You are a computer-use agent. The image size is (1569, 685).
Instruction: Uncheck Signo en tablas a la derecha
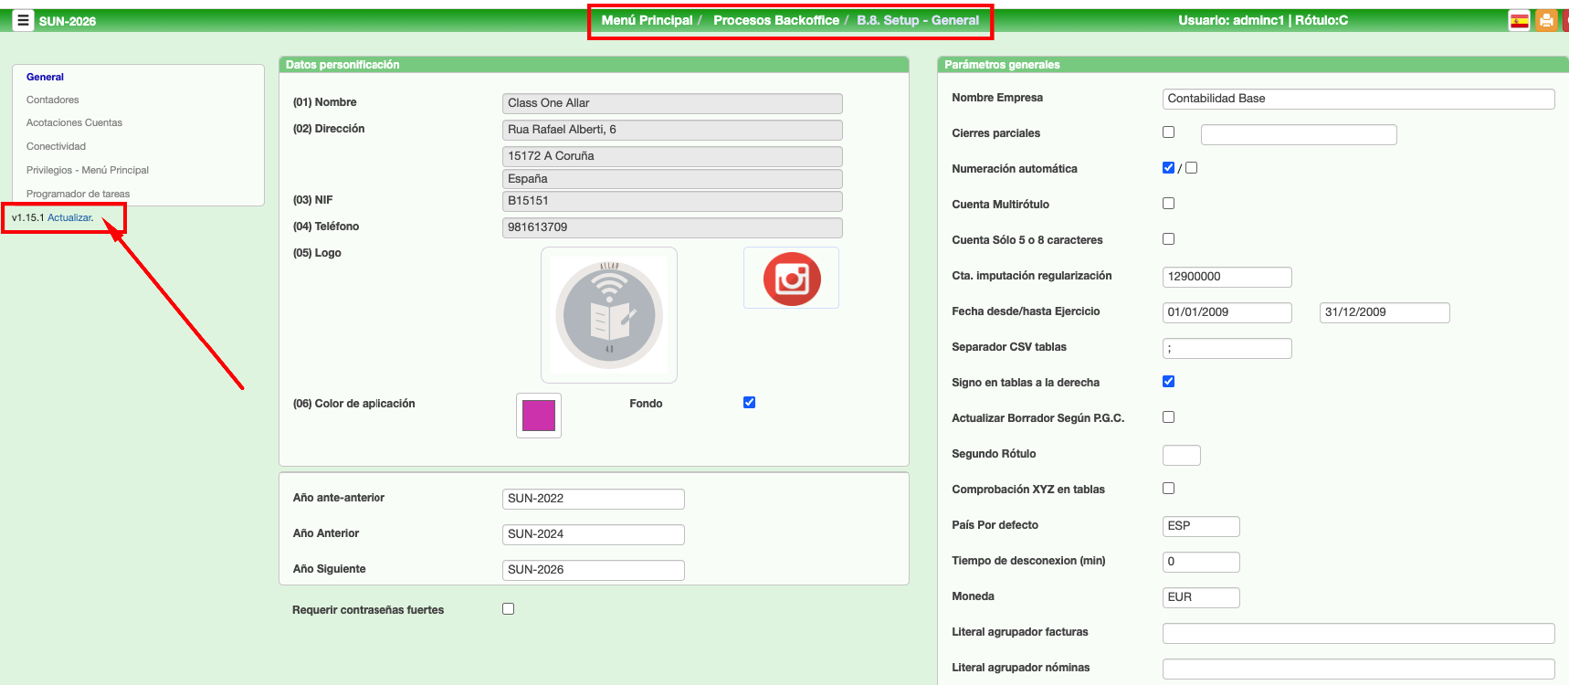pos(1168,382)
